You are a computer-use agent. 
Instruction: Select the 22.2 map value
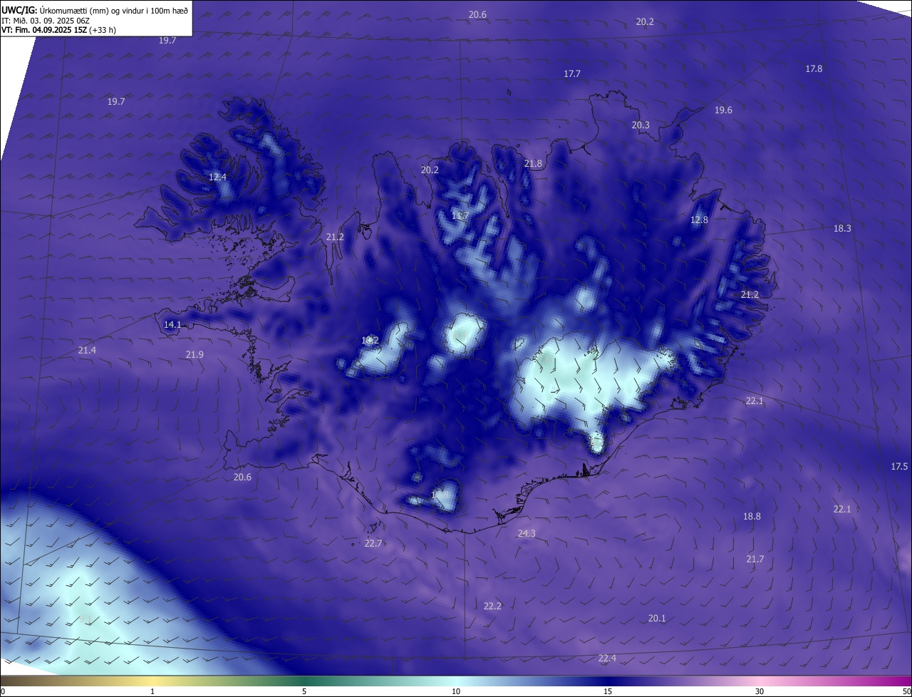coord(492,606)
